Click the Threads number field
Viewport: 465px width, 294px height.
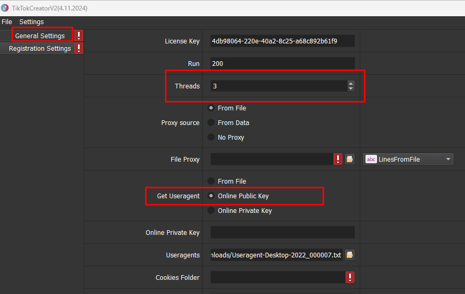[279, 86]
